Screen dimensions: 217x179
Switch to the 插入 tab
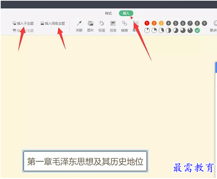coord(126,13)
